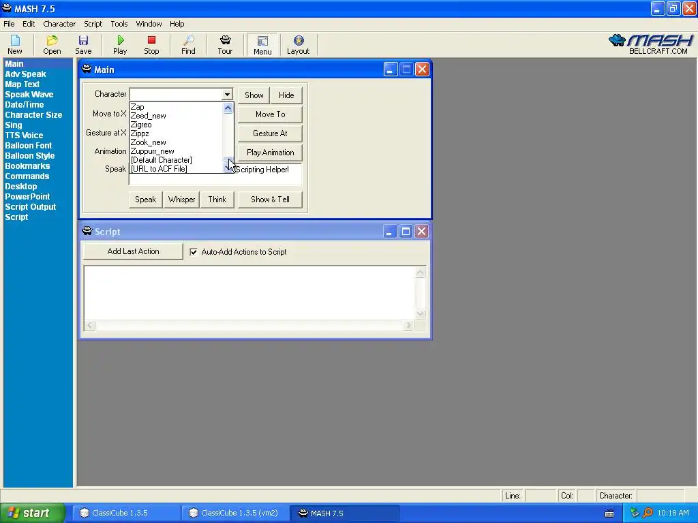Click the Move To button
The width and height of the screenshot is (698, 523).
pos(270,114)
